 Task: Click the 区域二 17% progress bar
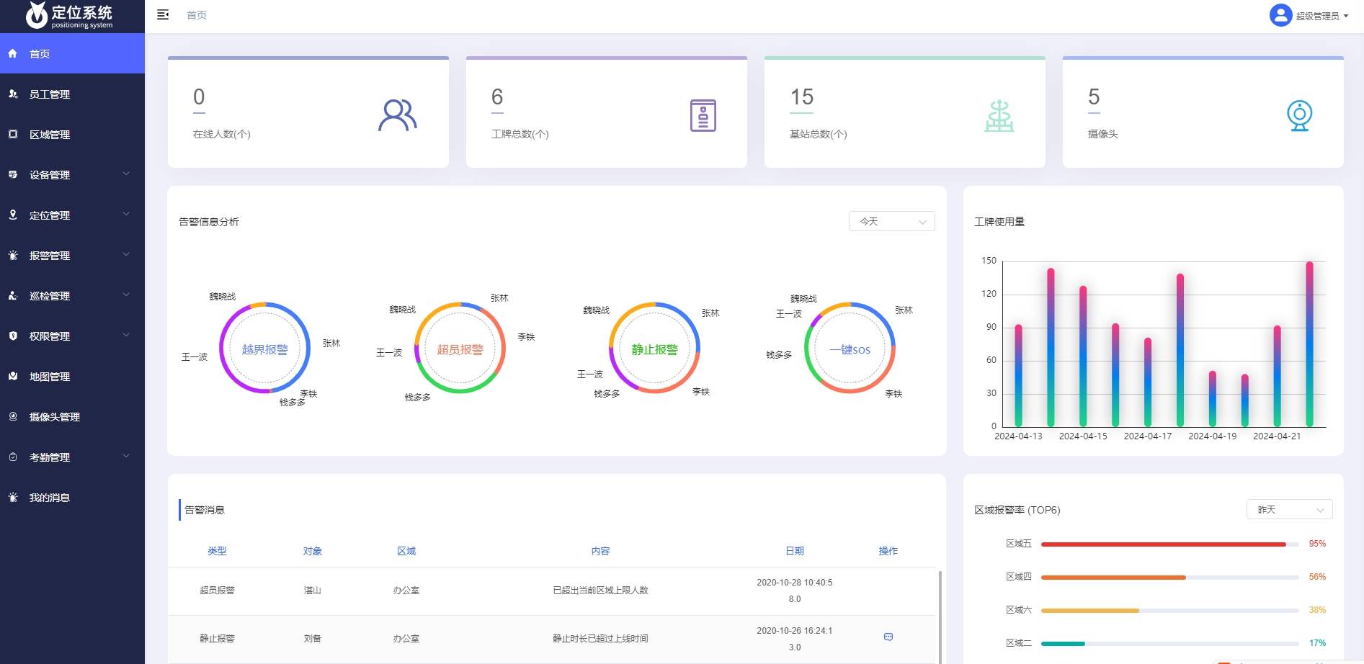tap(1169, 643)
